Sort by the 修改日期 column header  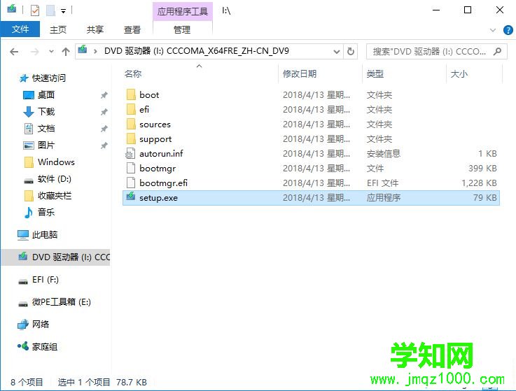click(x=300, y=73)
